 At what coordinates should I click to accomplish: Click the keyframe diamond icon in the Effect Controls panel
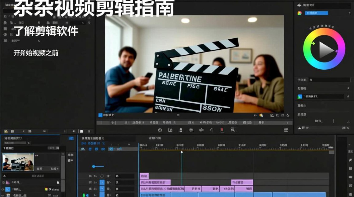[x=102, y=175]
